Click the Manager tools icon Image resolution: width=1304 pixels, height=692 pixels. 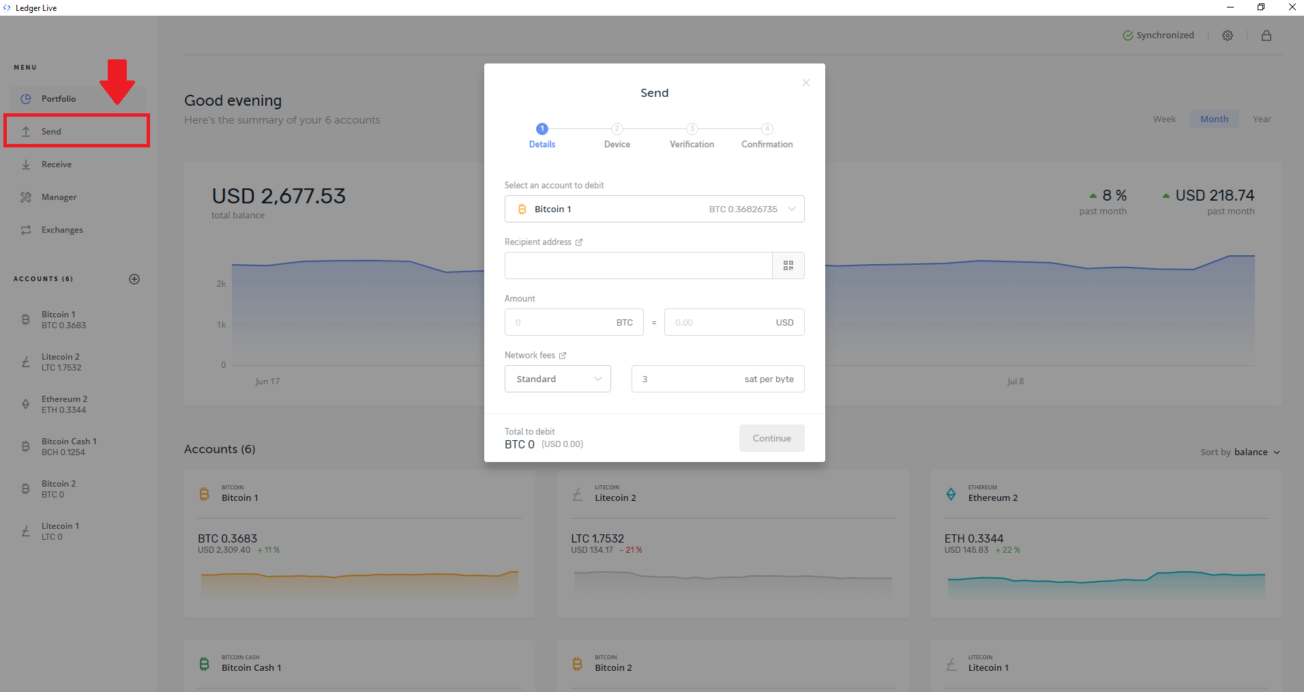click(26, 197)
